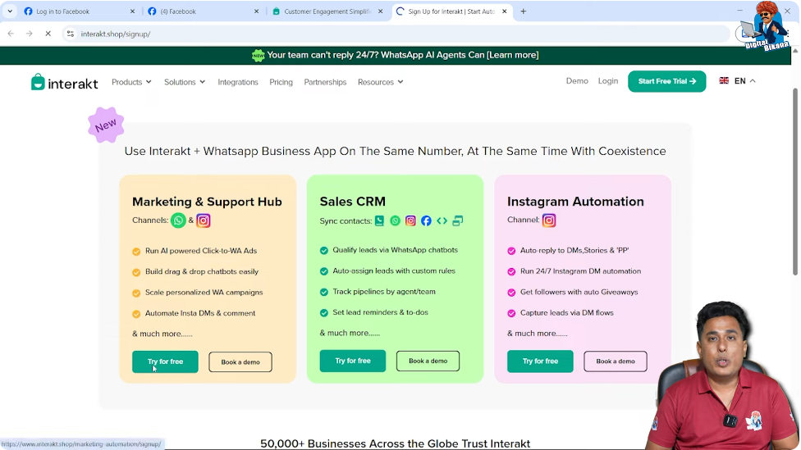Click Try for free under Marketing & Support Hub
The height and width of the screenshot is (450, 801).
coord(165,361)
